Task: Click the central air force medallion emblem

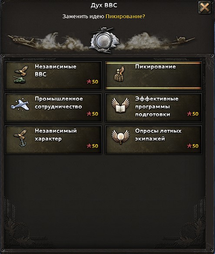Action: (104, 40)
